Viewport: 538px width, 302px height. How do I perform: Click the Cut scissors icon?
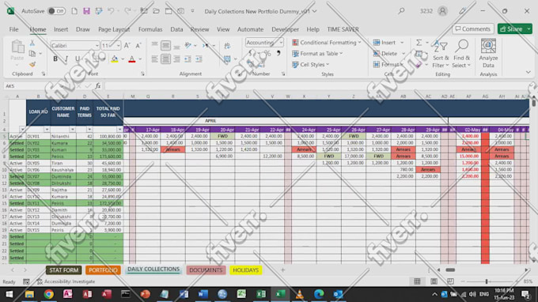[32, 43]
